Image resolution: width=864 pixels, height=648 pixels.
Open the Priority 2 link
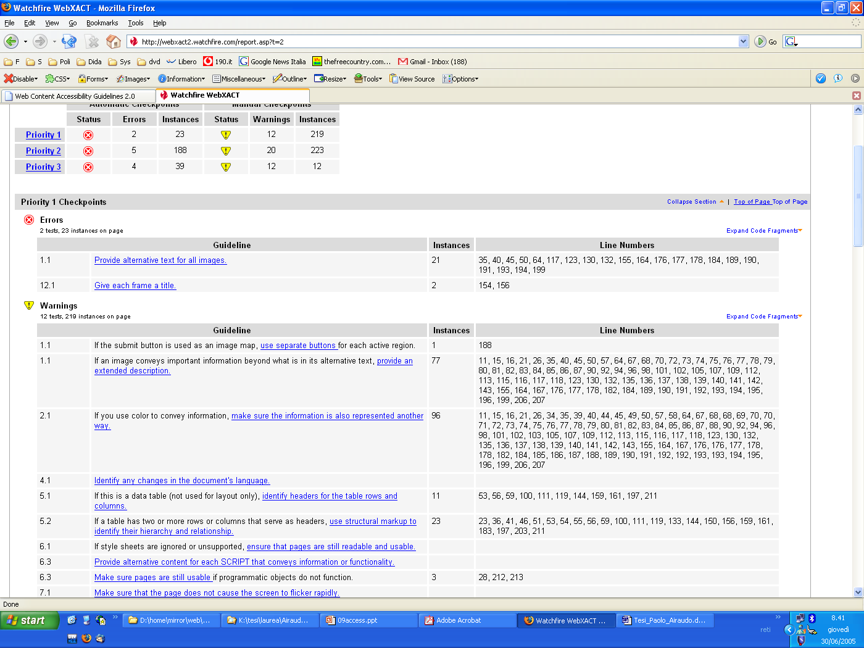43,151
